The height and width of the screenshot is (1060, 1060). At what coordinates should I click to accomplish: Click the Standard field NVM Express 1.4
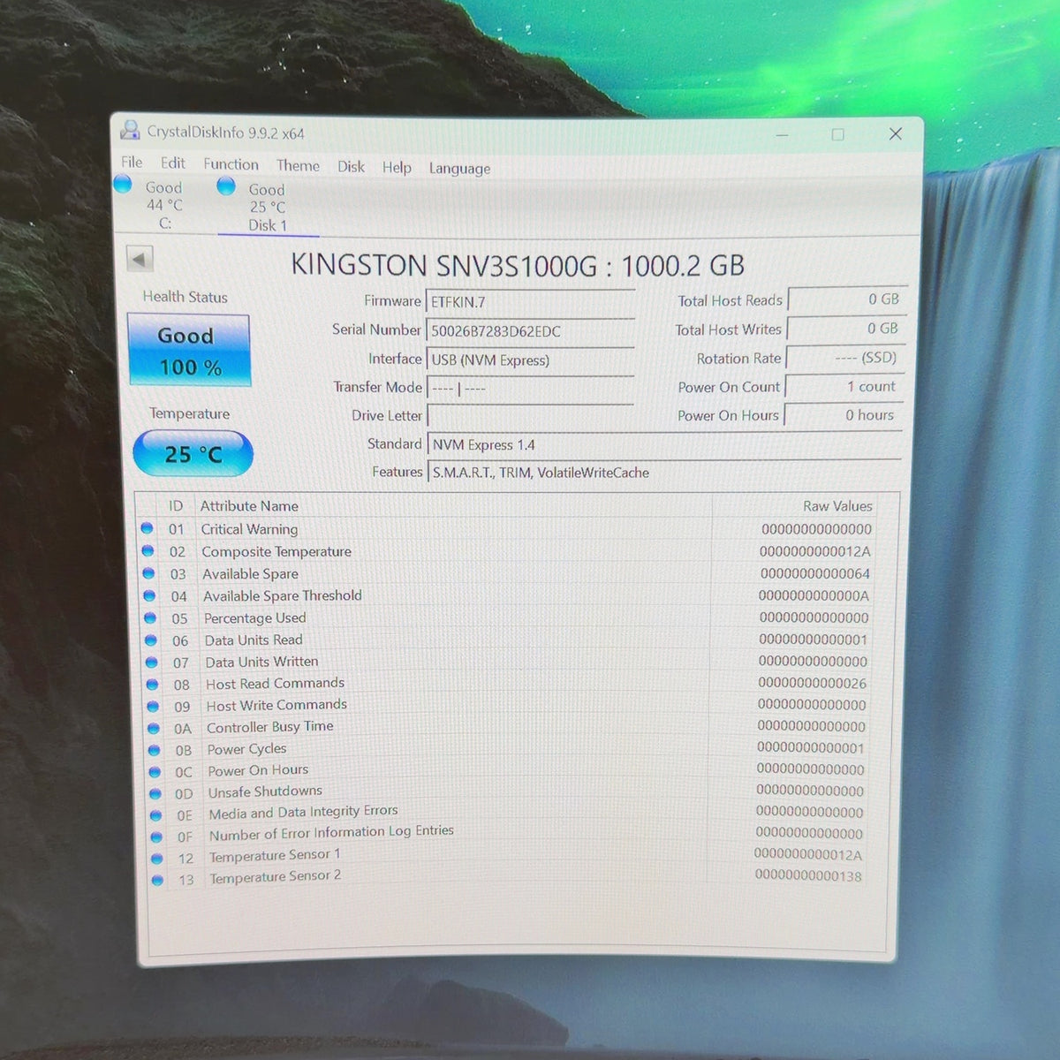pyautogui.click(x=664, y=444)
